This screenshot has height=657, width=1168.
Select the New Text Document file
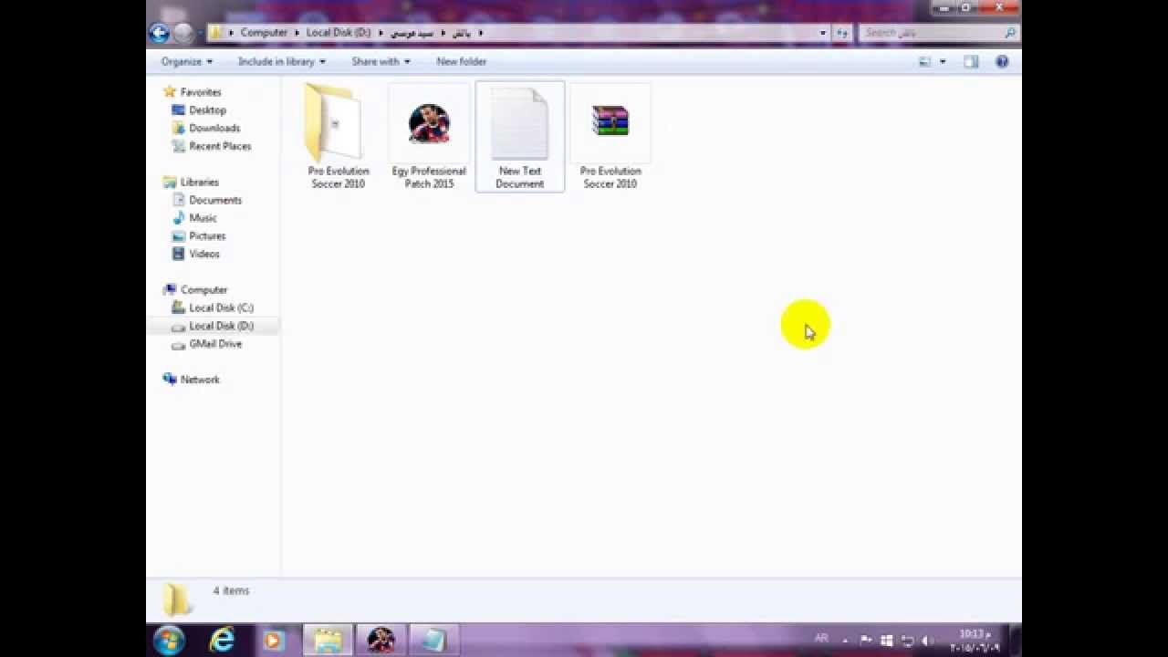520,137
